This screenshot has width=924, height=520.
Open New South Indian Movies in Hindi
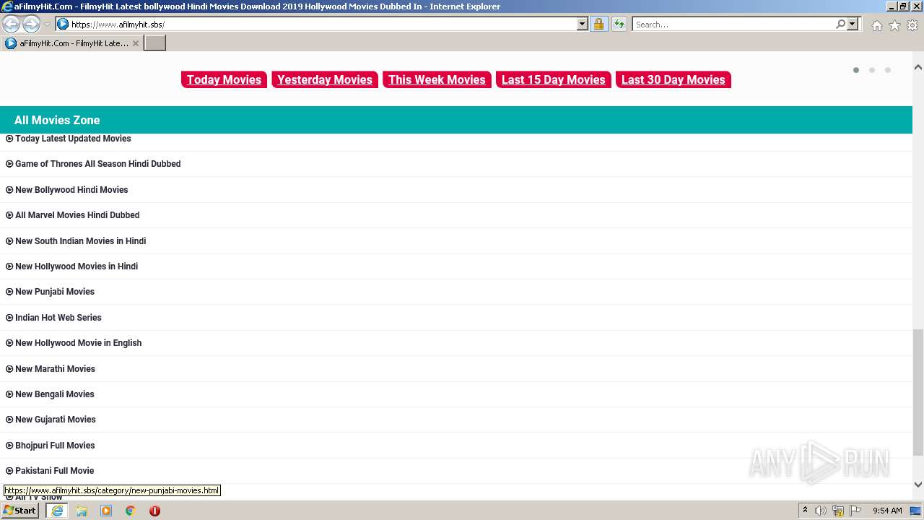[76, 241]
